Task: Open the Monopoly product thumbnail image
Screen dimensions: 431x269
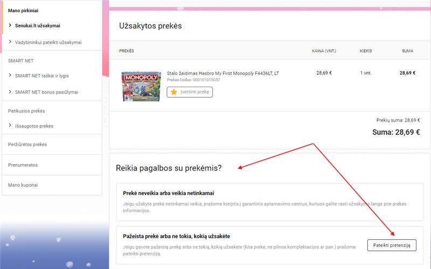Action: (141, 86)
